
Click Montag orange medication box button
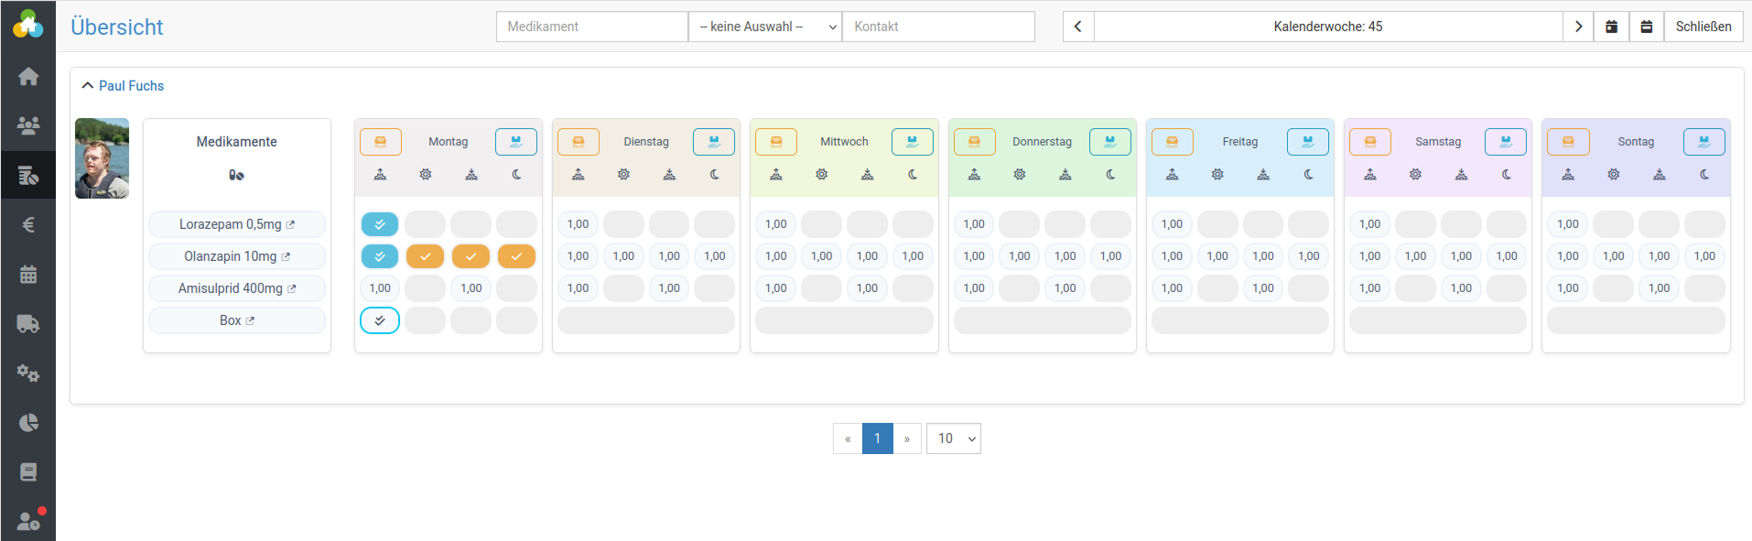380,142
